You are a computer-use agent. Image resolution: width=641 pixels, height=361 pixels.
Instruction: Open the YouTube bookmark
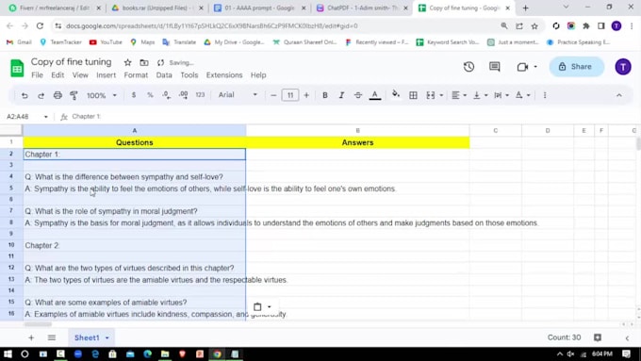tap(106, 42)
